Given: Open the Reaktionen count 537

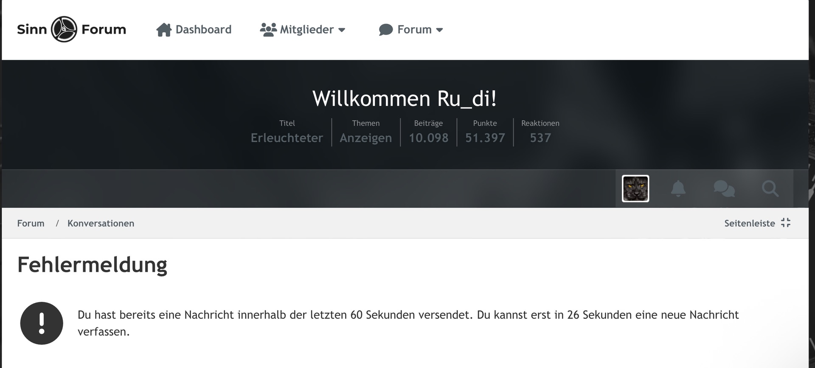Looking at the screenshot, I should [540, 138].
